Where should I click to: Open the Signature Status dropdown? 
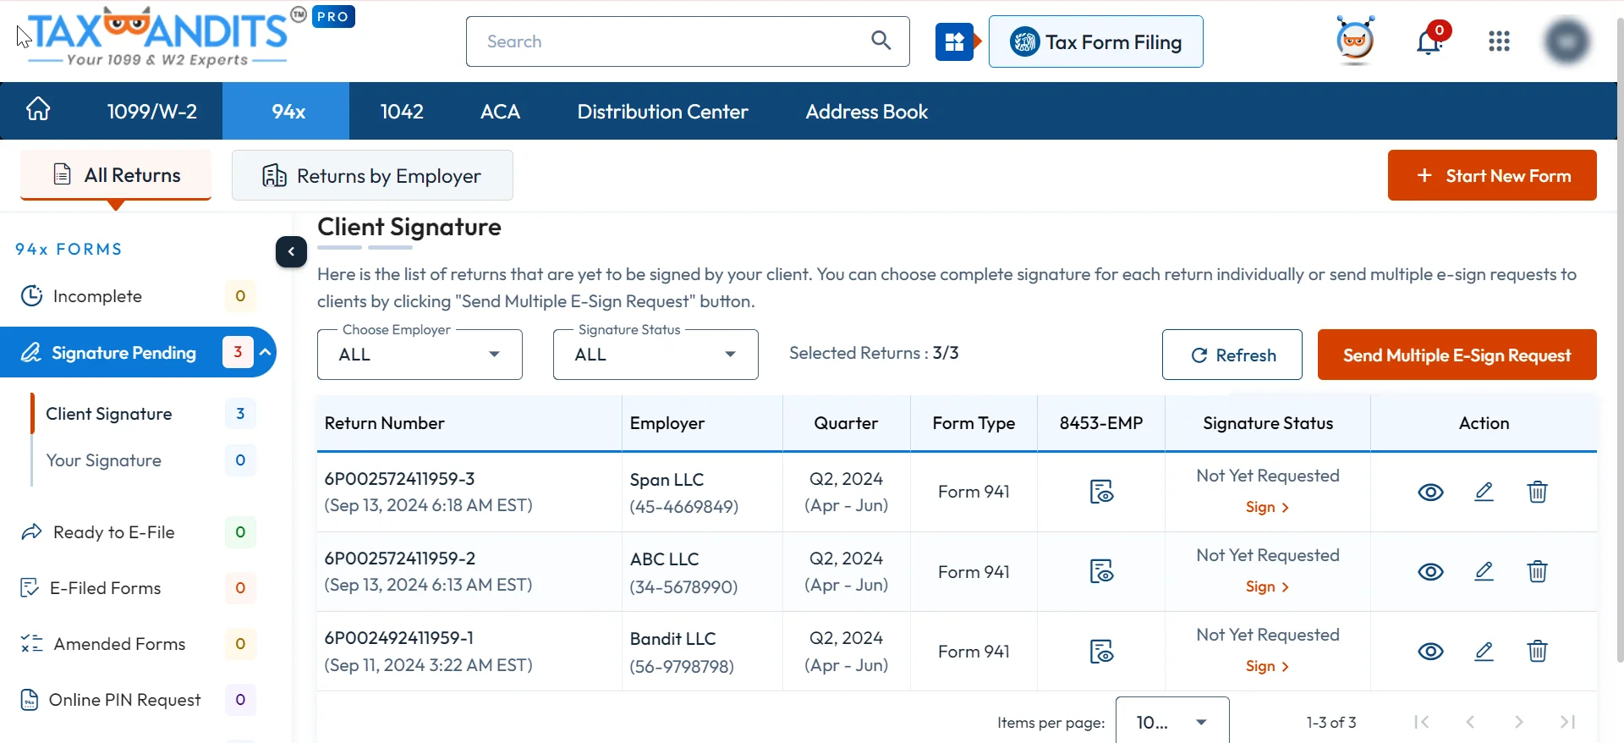point(656,355)
